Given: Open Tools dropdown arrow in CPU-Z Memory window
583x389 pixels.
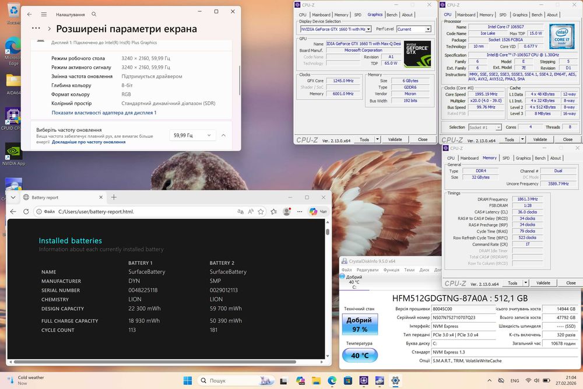Looking at the screenshot, I should click(x=526, y=283).
